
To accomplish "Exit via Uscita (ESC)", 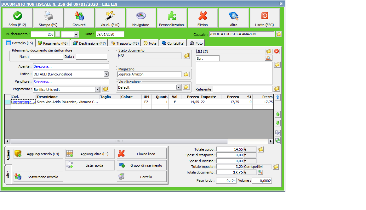I will [265, 18].
